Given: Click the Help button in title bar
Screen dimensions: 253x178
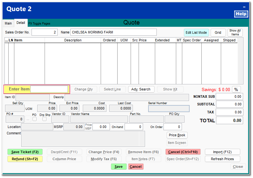Looking at the screenshot, I should click(241, 14).
